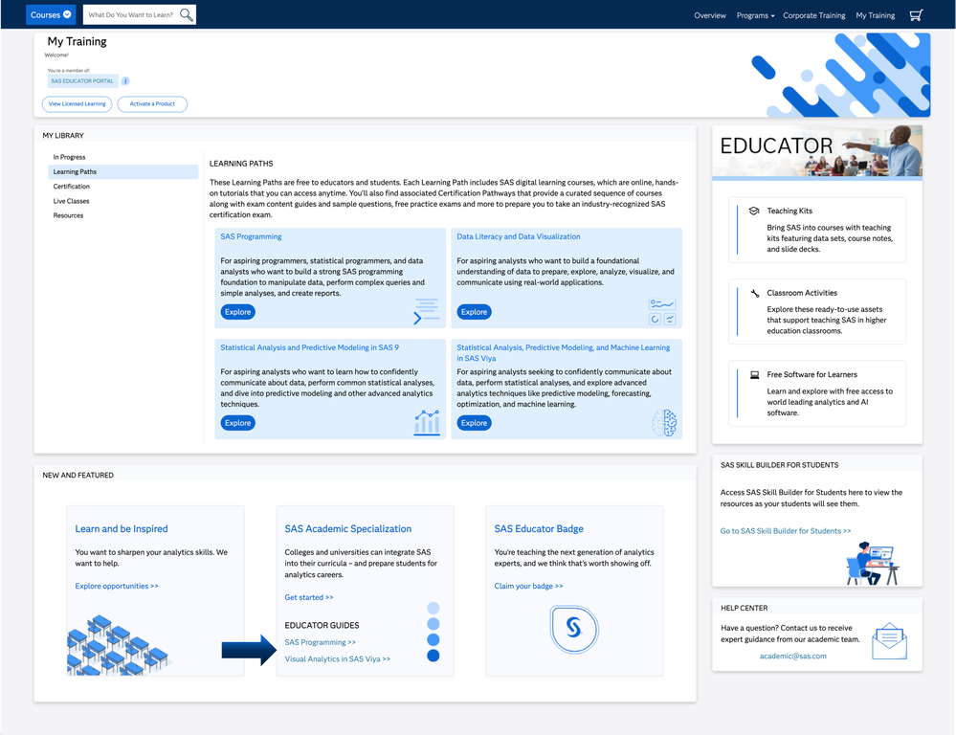Open the Classroom Activities link
The width and height of the screenshot is (956, 735).
[x=802, y=293]
